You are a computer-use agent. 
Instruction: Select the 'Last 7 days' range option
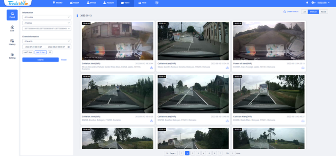28,52
